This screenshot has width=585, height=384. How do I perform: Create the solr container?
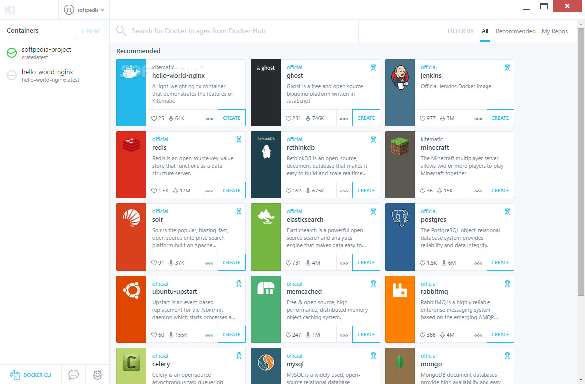pyautogui.click(x=232, y=262)
